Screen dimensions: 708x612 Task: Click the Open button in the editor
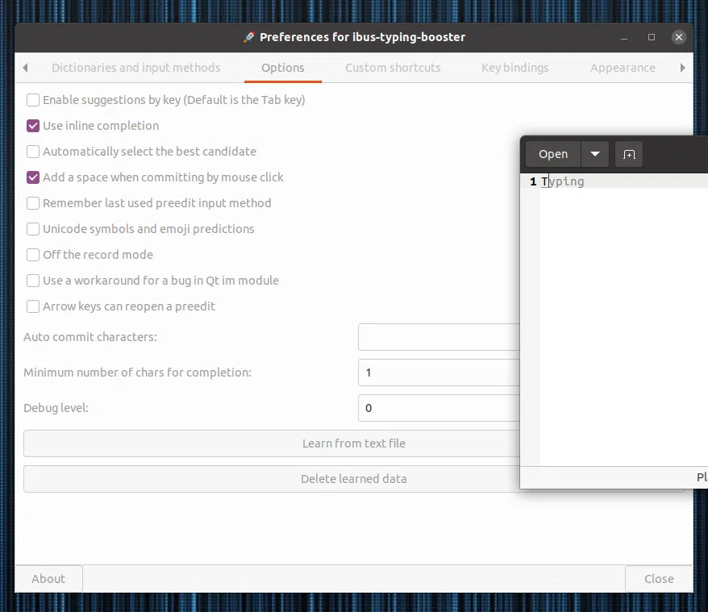(553, 155)
